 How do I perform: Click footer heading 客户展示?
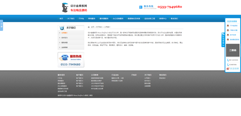pos(80,75)
